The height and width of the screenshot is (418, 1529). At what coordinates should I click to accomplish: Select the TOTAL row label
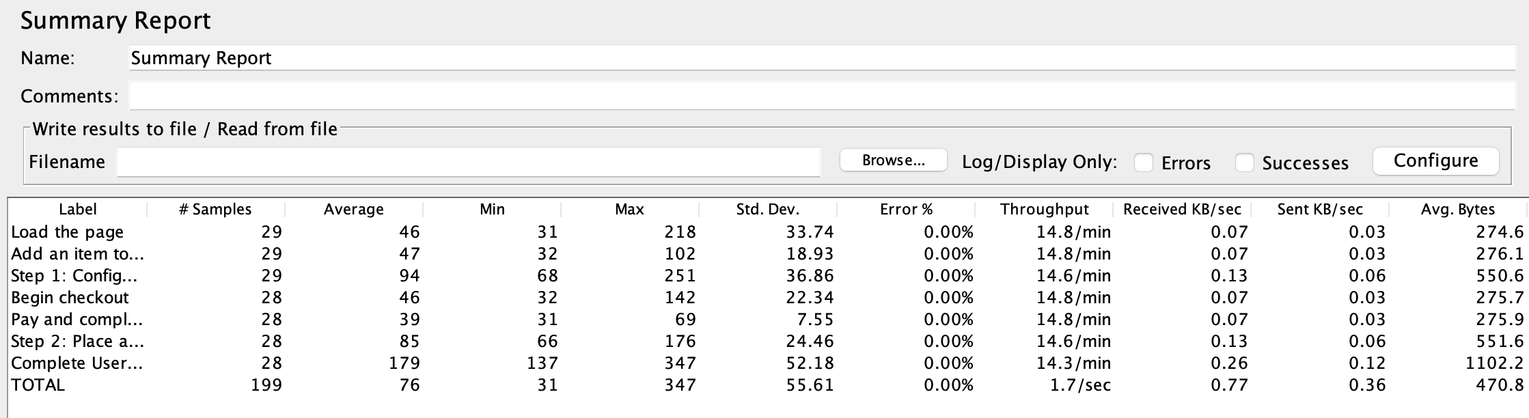(x=38, y=385)
